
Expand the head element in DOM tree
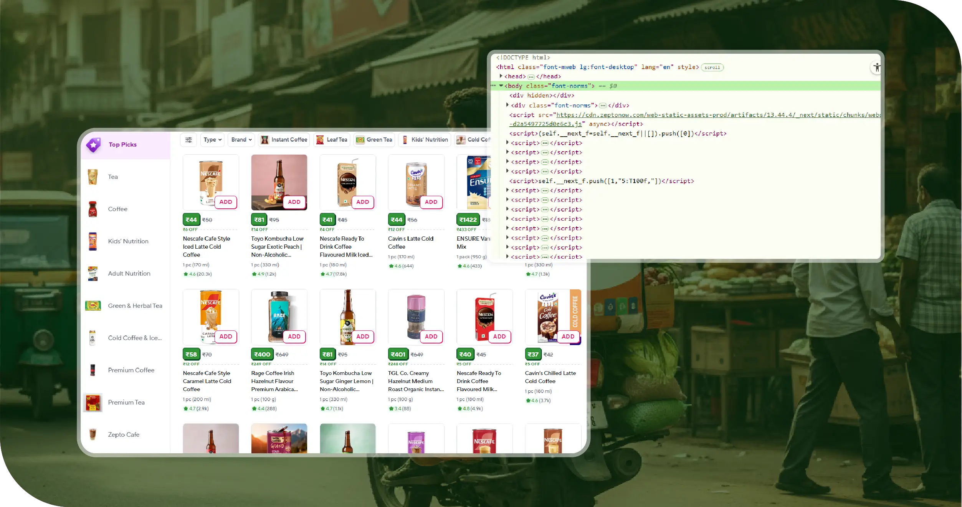(501, 76)
